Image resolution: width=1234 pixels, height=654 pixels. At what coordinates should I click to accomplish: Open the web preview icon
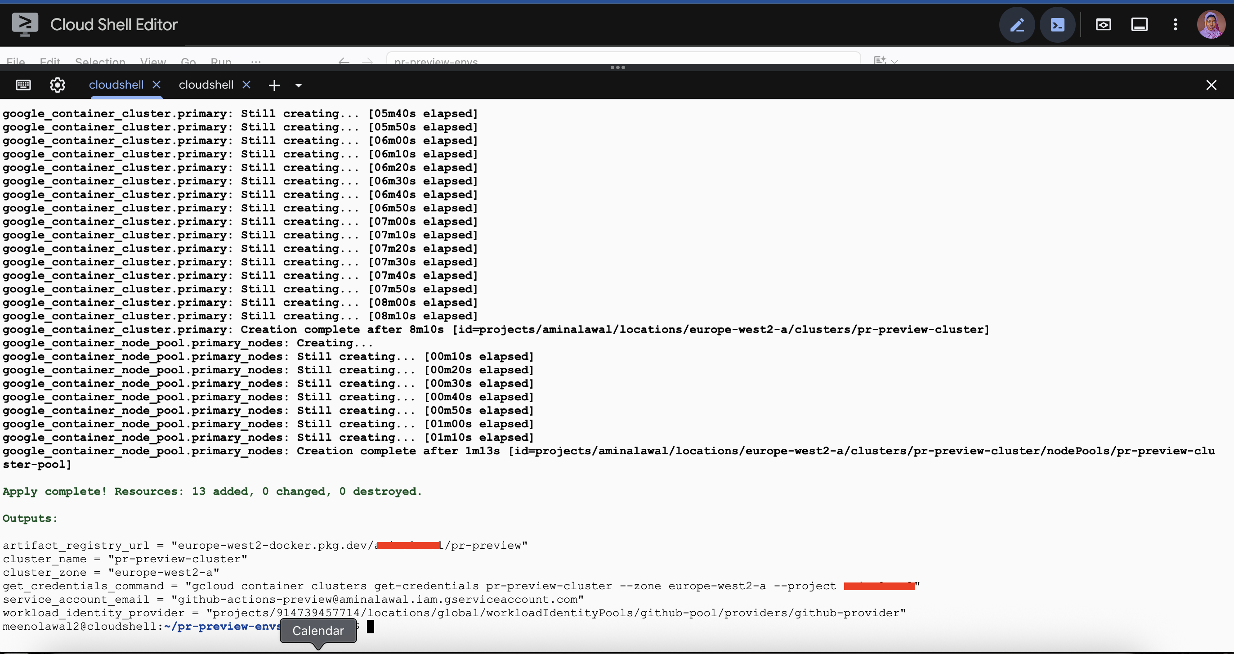click(x=1103, y=24)
